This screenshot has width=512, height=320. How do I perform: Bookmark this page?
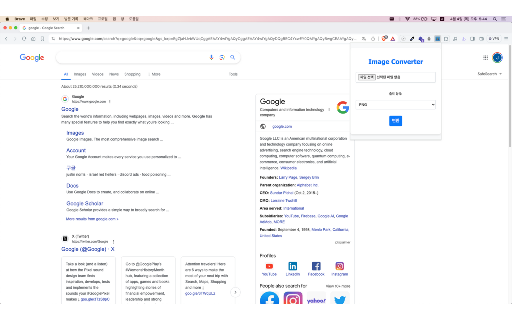[42, 39]
